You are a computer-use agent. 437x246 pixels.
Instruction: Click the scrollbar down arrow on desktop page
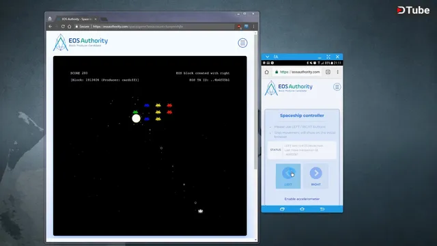(x=255, y=240)
